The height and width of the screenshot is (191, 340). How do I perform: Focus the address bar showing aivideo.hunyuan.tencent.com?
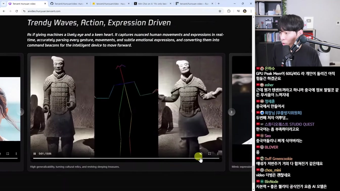pos(121,11)
